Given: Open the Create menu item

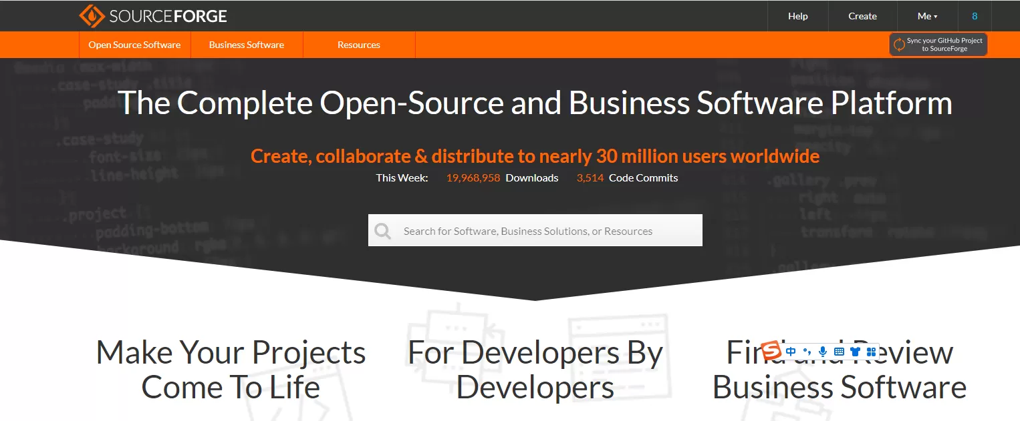Looking at the screenshot, I should 862,16.
